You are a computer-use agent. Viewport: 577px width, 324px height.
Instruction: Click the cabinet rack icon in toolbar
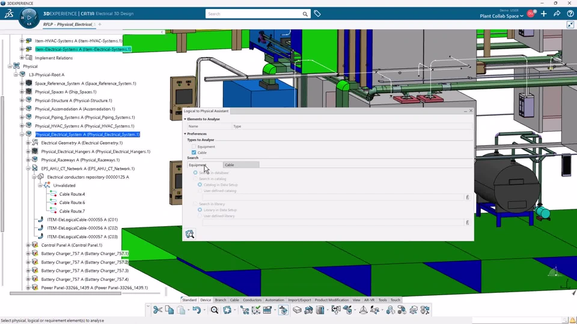tap(320, 310)
